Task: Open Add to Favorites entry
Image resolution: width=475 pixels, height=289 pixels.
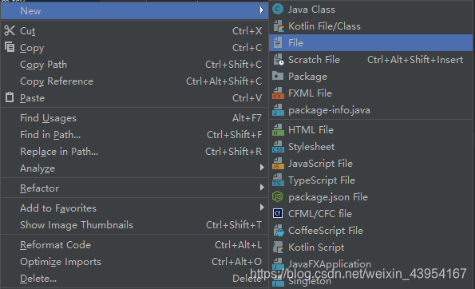Action: [134, 208]
